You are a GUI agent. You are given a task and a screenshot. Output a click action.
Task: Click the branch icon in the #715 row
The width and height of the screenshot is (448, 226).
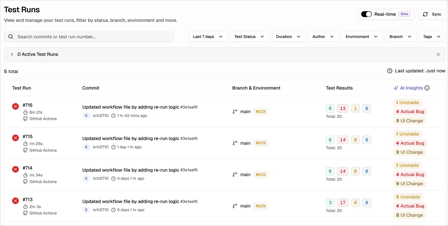tap(235, 143)
